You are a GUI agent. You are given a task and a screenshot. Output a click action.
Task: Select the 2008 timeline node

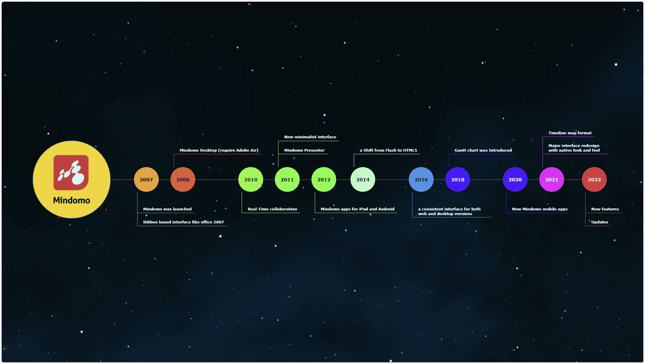tap(183, 180)
